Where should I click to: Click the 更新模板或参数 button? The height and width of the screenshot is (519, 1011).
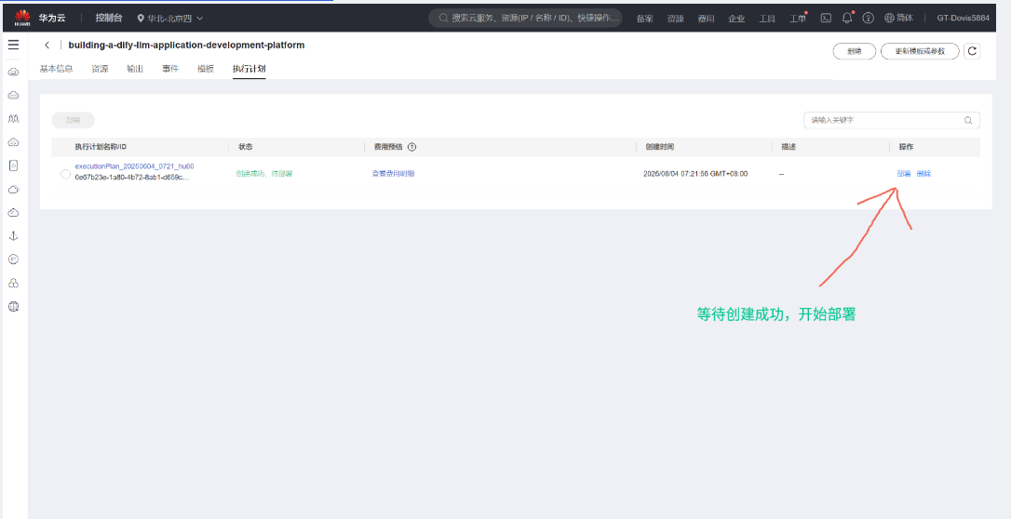[x=919, y=51]
